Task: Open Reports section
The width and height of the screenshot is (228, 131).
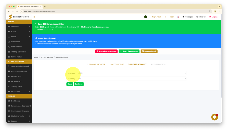Action: 19,121
